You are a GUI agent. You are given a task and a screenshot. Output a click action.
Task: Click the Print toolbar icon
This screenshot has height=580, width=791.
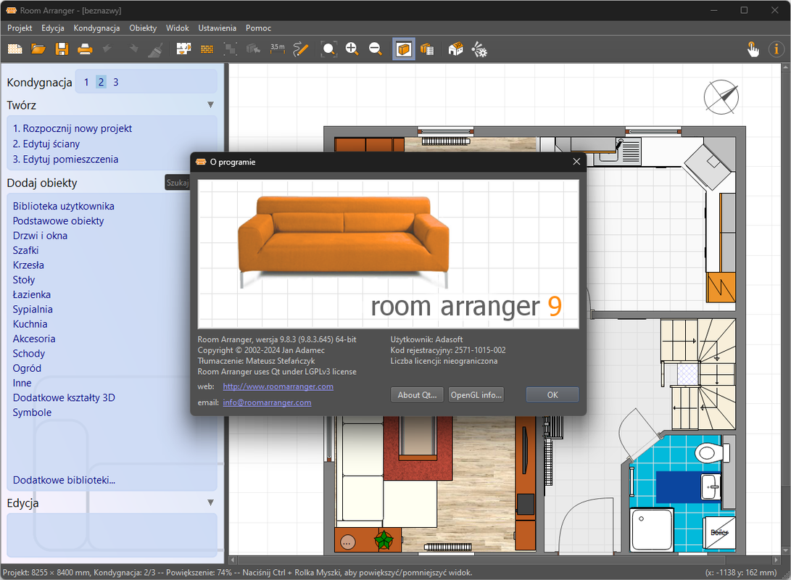point(85,49)
